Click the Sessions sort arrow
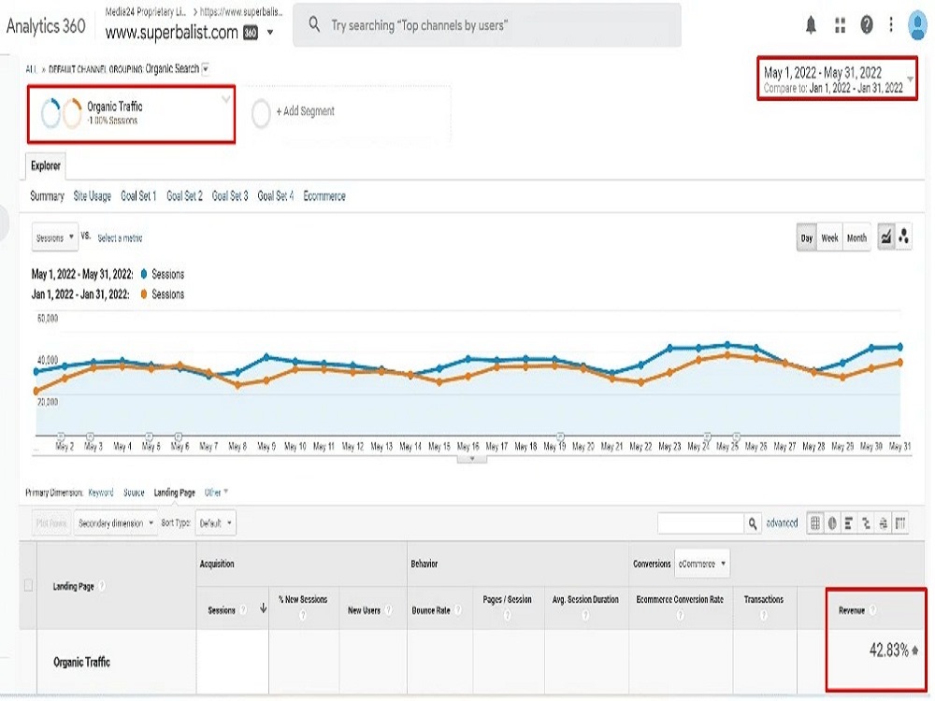Viewport: 935px width, 701px height. pyautogui.click(x=263, y=608)
